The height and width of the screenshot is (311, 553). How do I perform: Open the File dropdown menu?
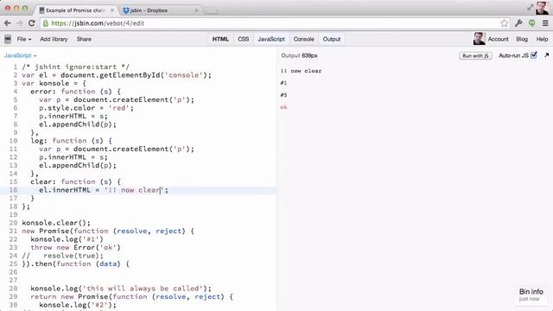pyautogui.click(x=24, y=39)
